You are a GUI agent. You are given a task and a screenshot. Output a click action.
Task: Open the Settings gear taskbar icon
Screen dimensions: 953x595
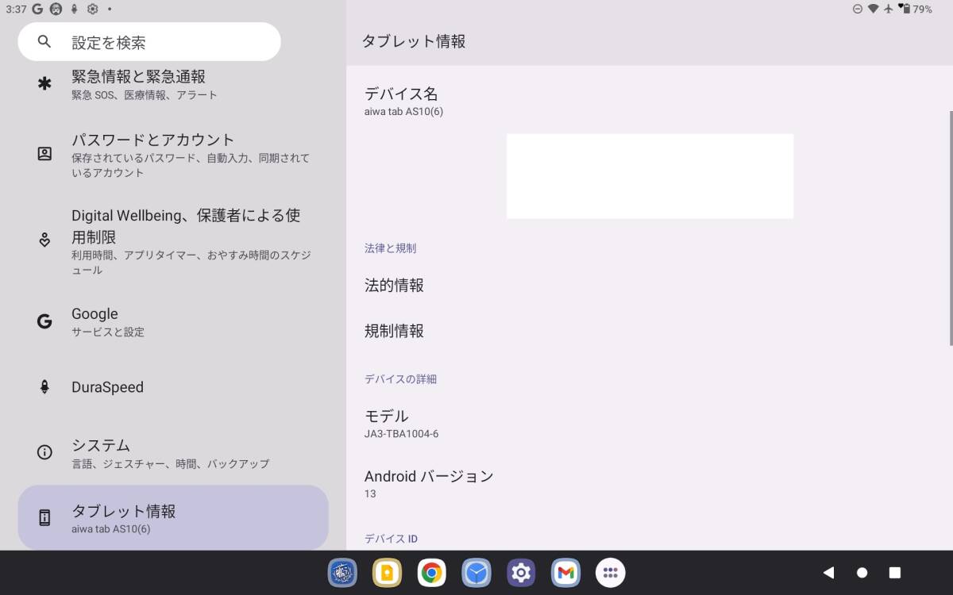tap(521, 572)
